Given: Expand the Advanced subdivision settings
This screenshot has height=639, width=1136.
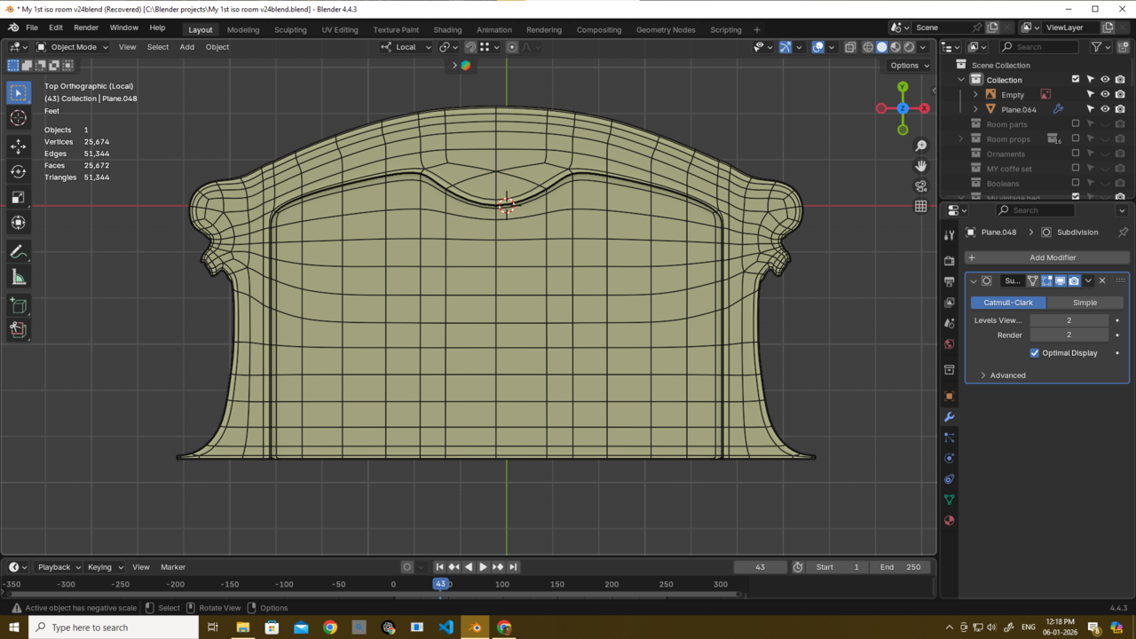Looking at the screenshot, I should coord(983,375).
